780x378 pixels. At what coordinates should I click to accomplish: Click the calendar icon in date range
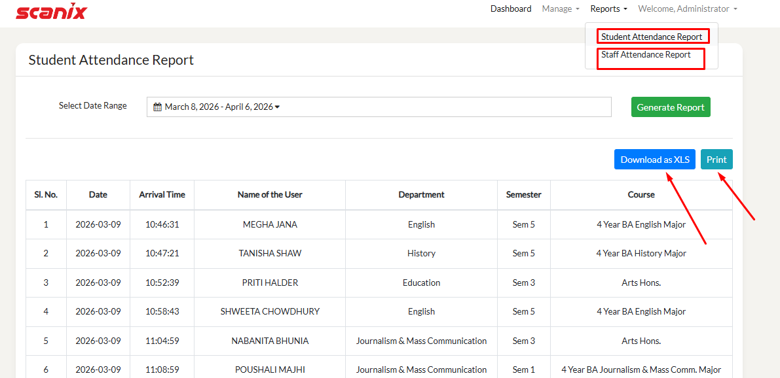click(157, 107)
